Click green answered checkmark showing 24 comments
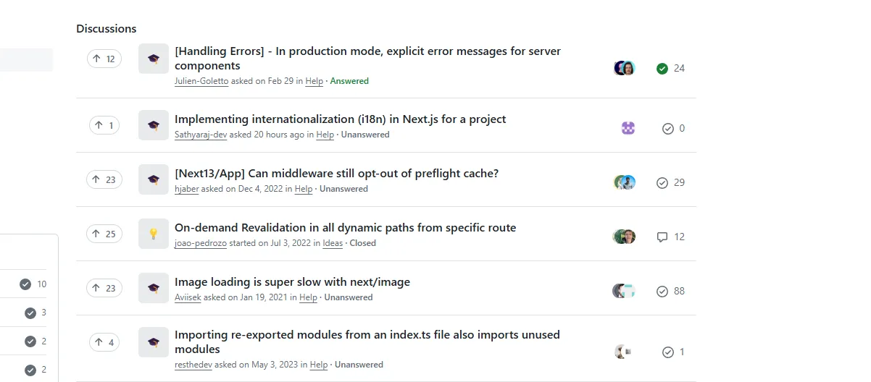 click(x=662, y=68)
